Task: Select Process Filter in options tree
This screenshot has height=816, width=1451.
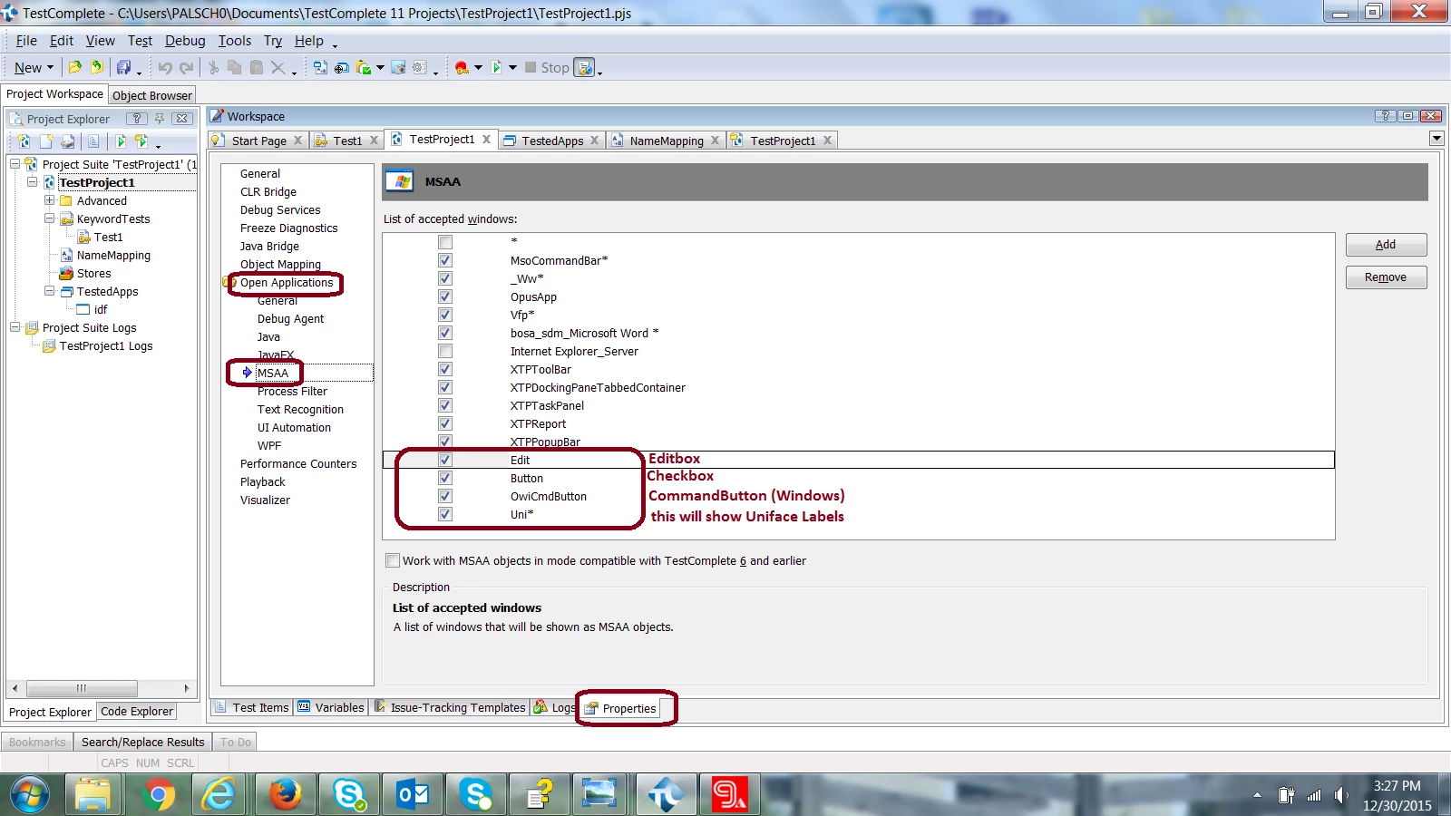Action: click(x=292, y=392)
